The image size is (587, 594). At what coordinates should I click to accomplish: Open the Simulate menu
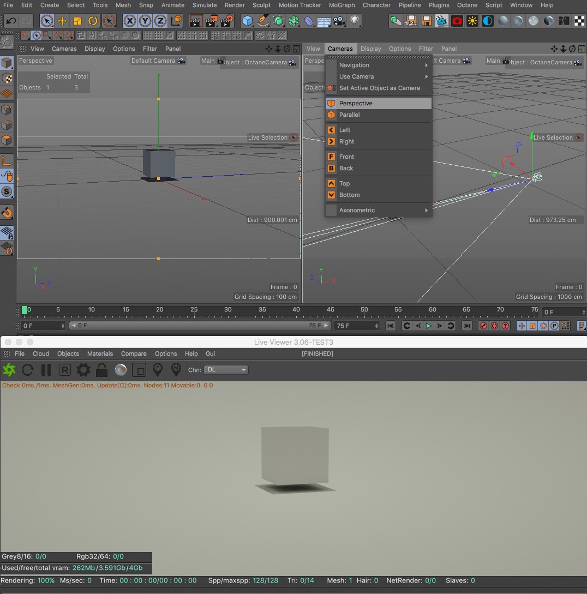click(204, 5)
